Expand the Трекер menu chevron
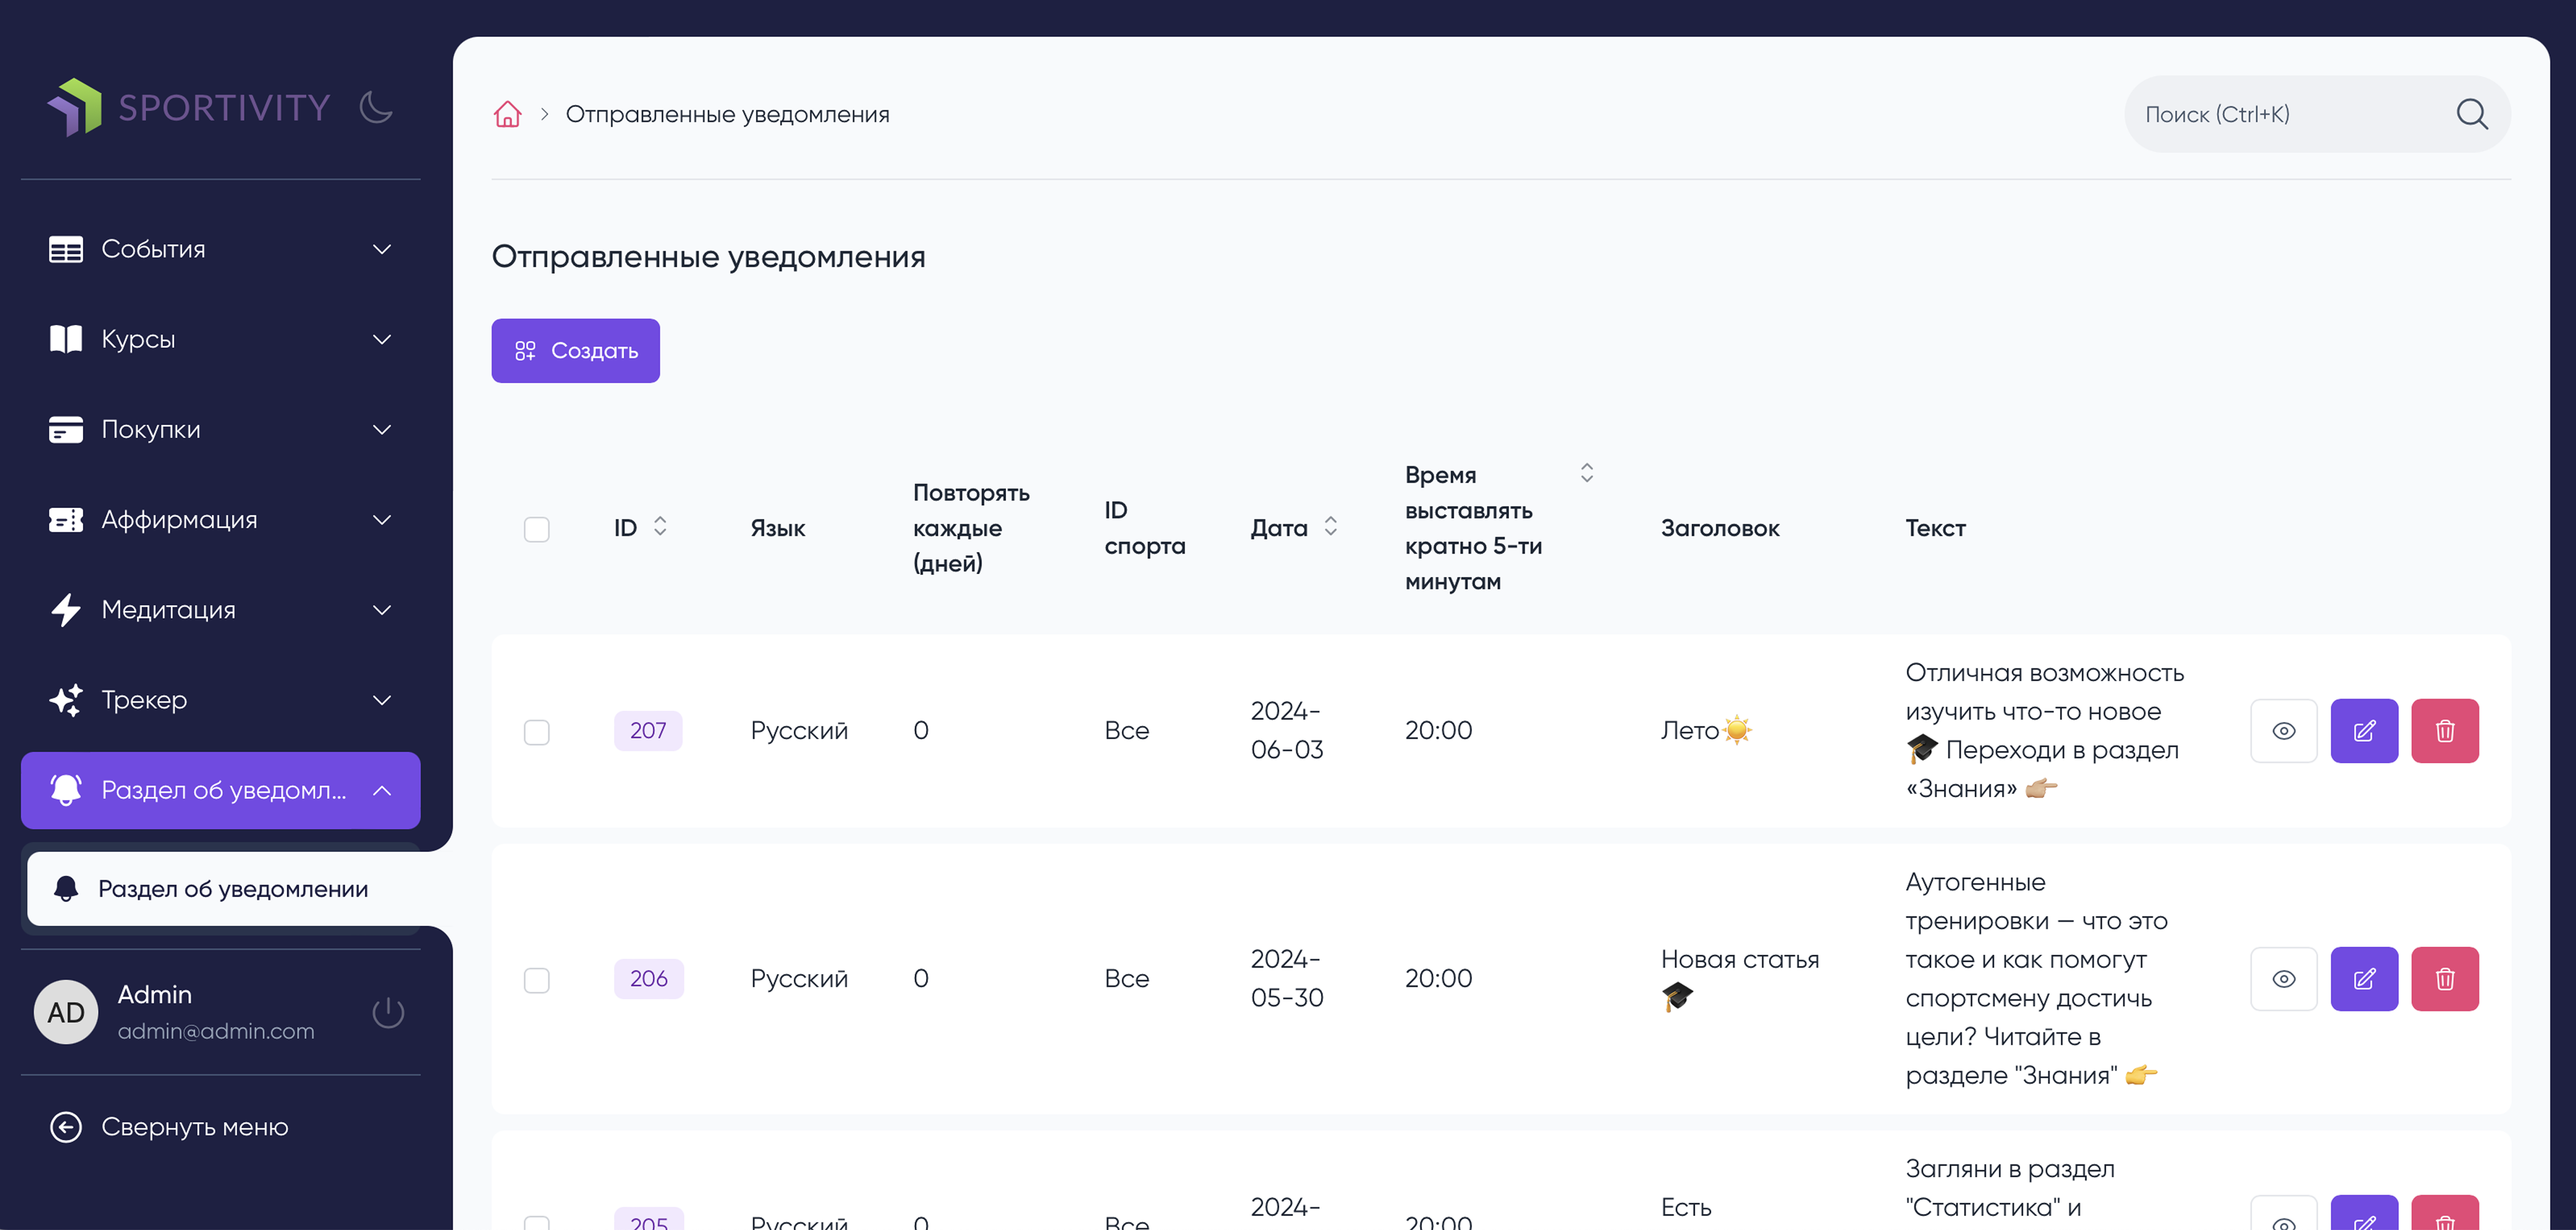This screenshot has width=2576, height=1230. click(382, 699)
